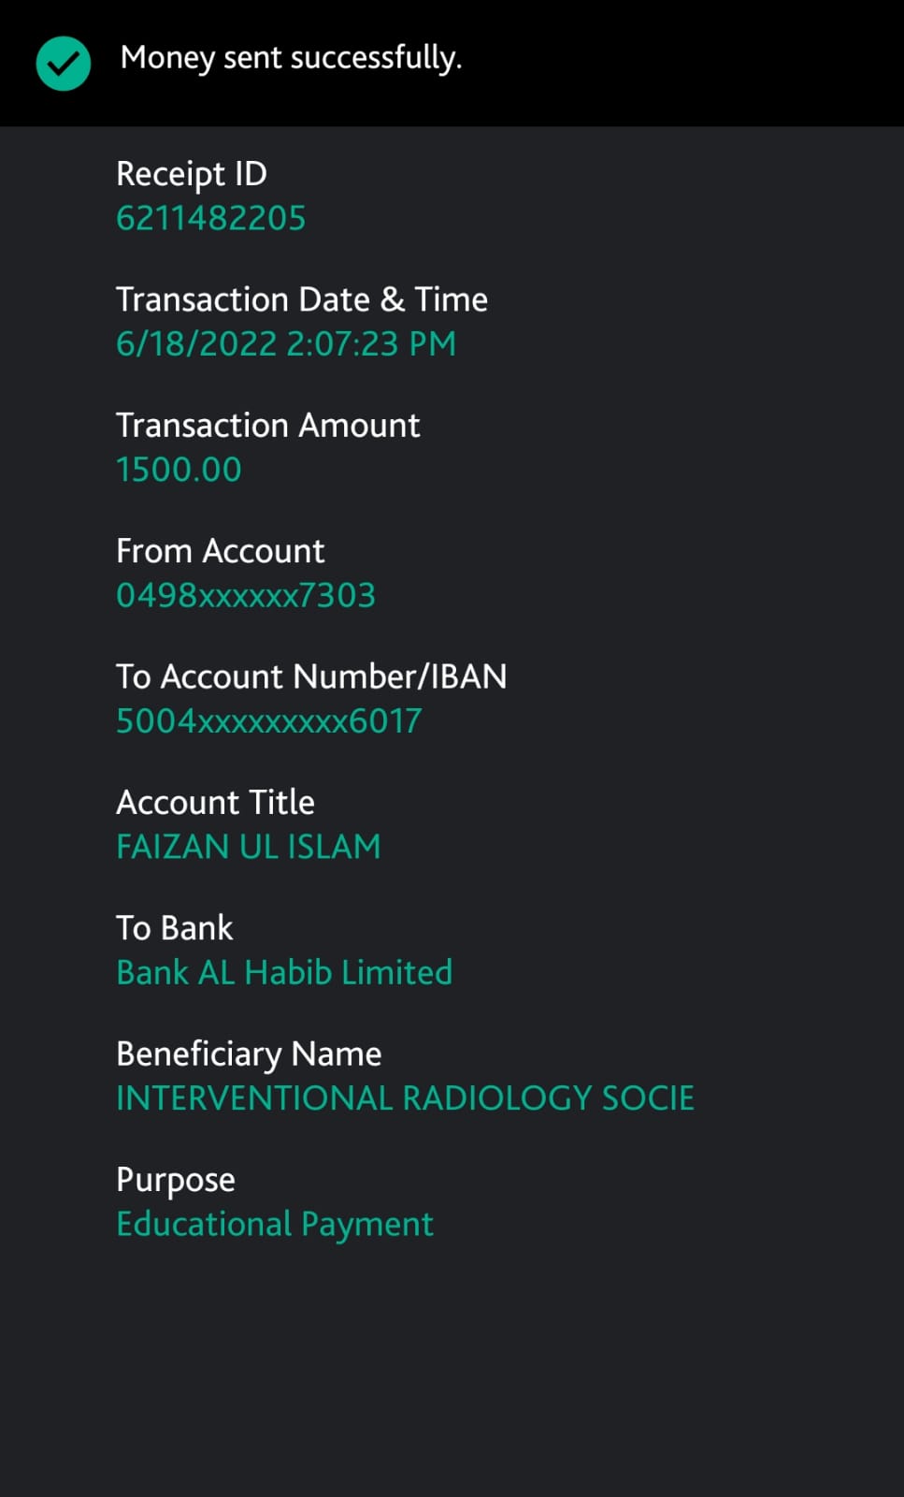Select the receipt number 6211482205
This screenshot has width=904, height=1497.
tap(211, 218)
